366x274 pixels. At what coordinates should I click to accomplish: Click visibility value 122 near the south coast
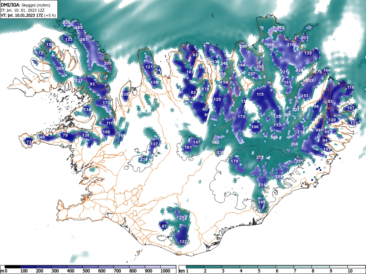point(183,241)
